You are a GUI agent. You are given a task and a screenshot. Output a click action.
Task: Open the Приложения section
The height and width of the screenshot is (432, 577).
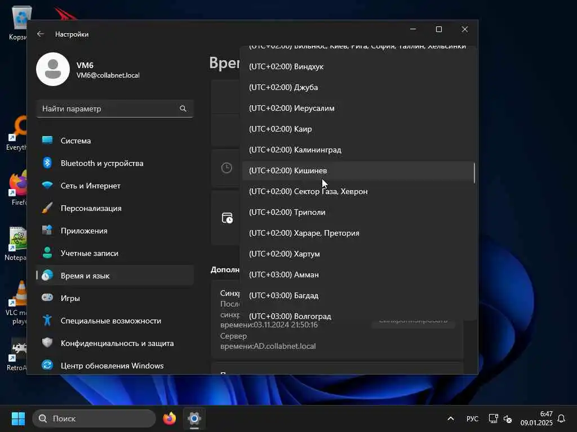click(115, 231)
